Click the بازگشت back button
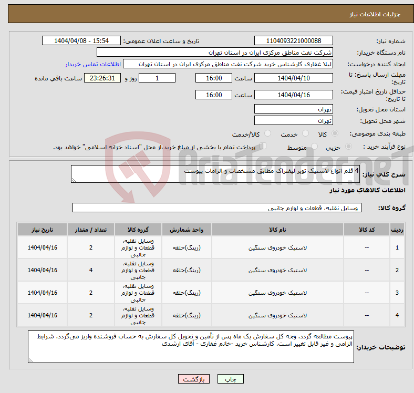 [194, 379]
